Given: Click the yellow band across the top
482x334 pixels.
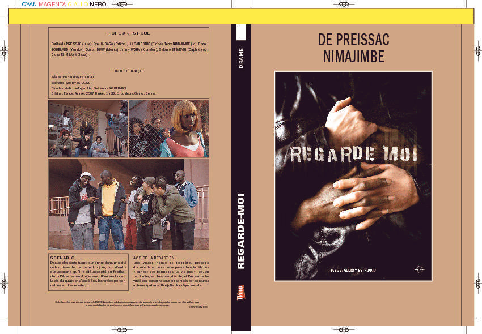Looking at the screenshot, I should pyautogui.click(x=241, y=16).
